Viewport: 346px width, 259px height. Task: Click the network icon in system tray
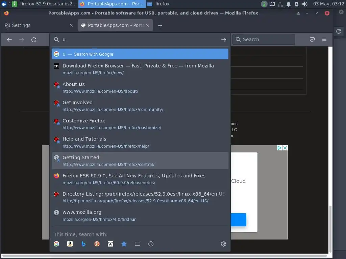pyautogui.click(x=280, y=4)
